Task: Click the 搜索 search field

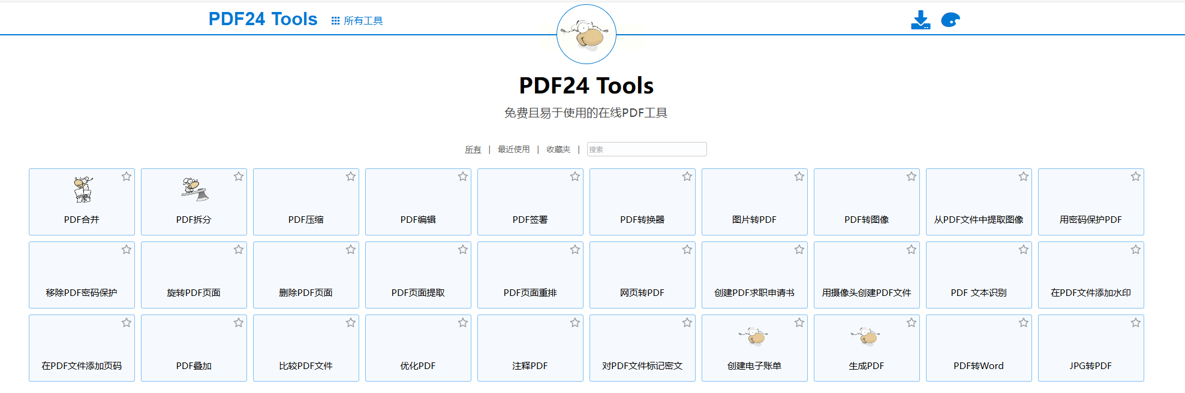Action: coord(646,149)
